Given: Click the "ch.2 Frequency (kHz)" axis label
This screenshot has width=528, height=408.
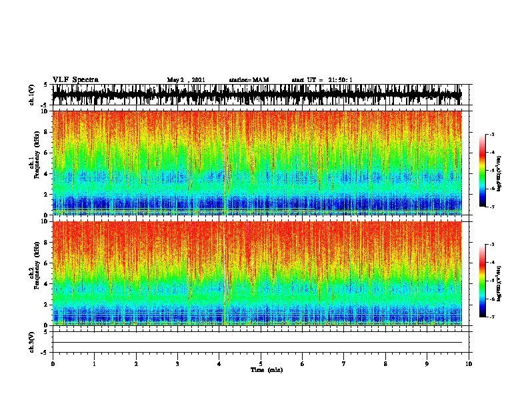Looking at the screenshot, I should (x=35, y=265).
